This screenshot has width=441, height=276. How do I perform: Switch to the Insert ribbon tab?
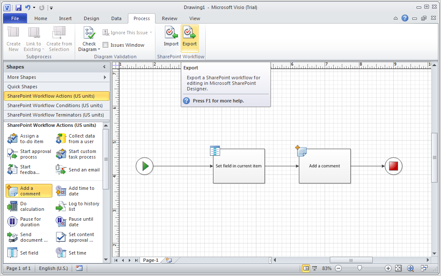pos(65,18)
